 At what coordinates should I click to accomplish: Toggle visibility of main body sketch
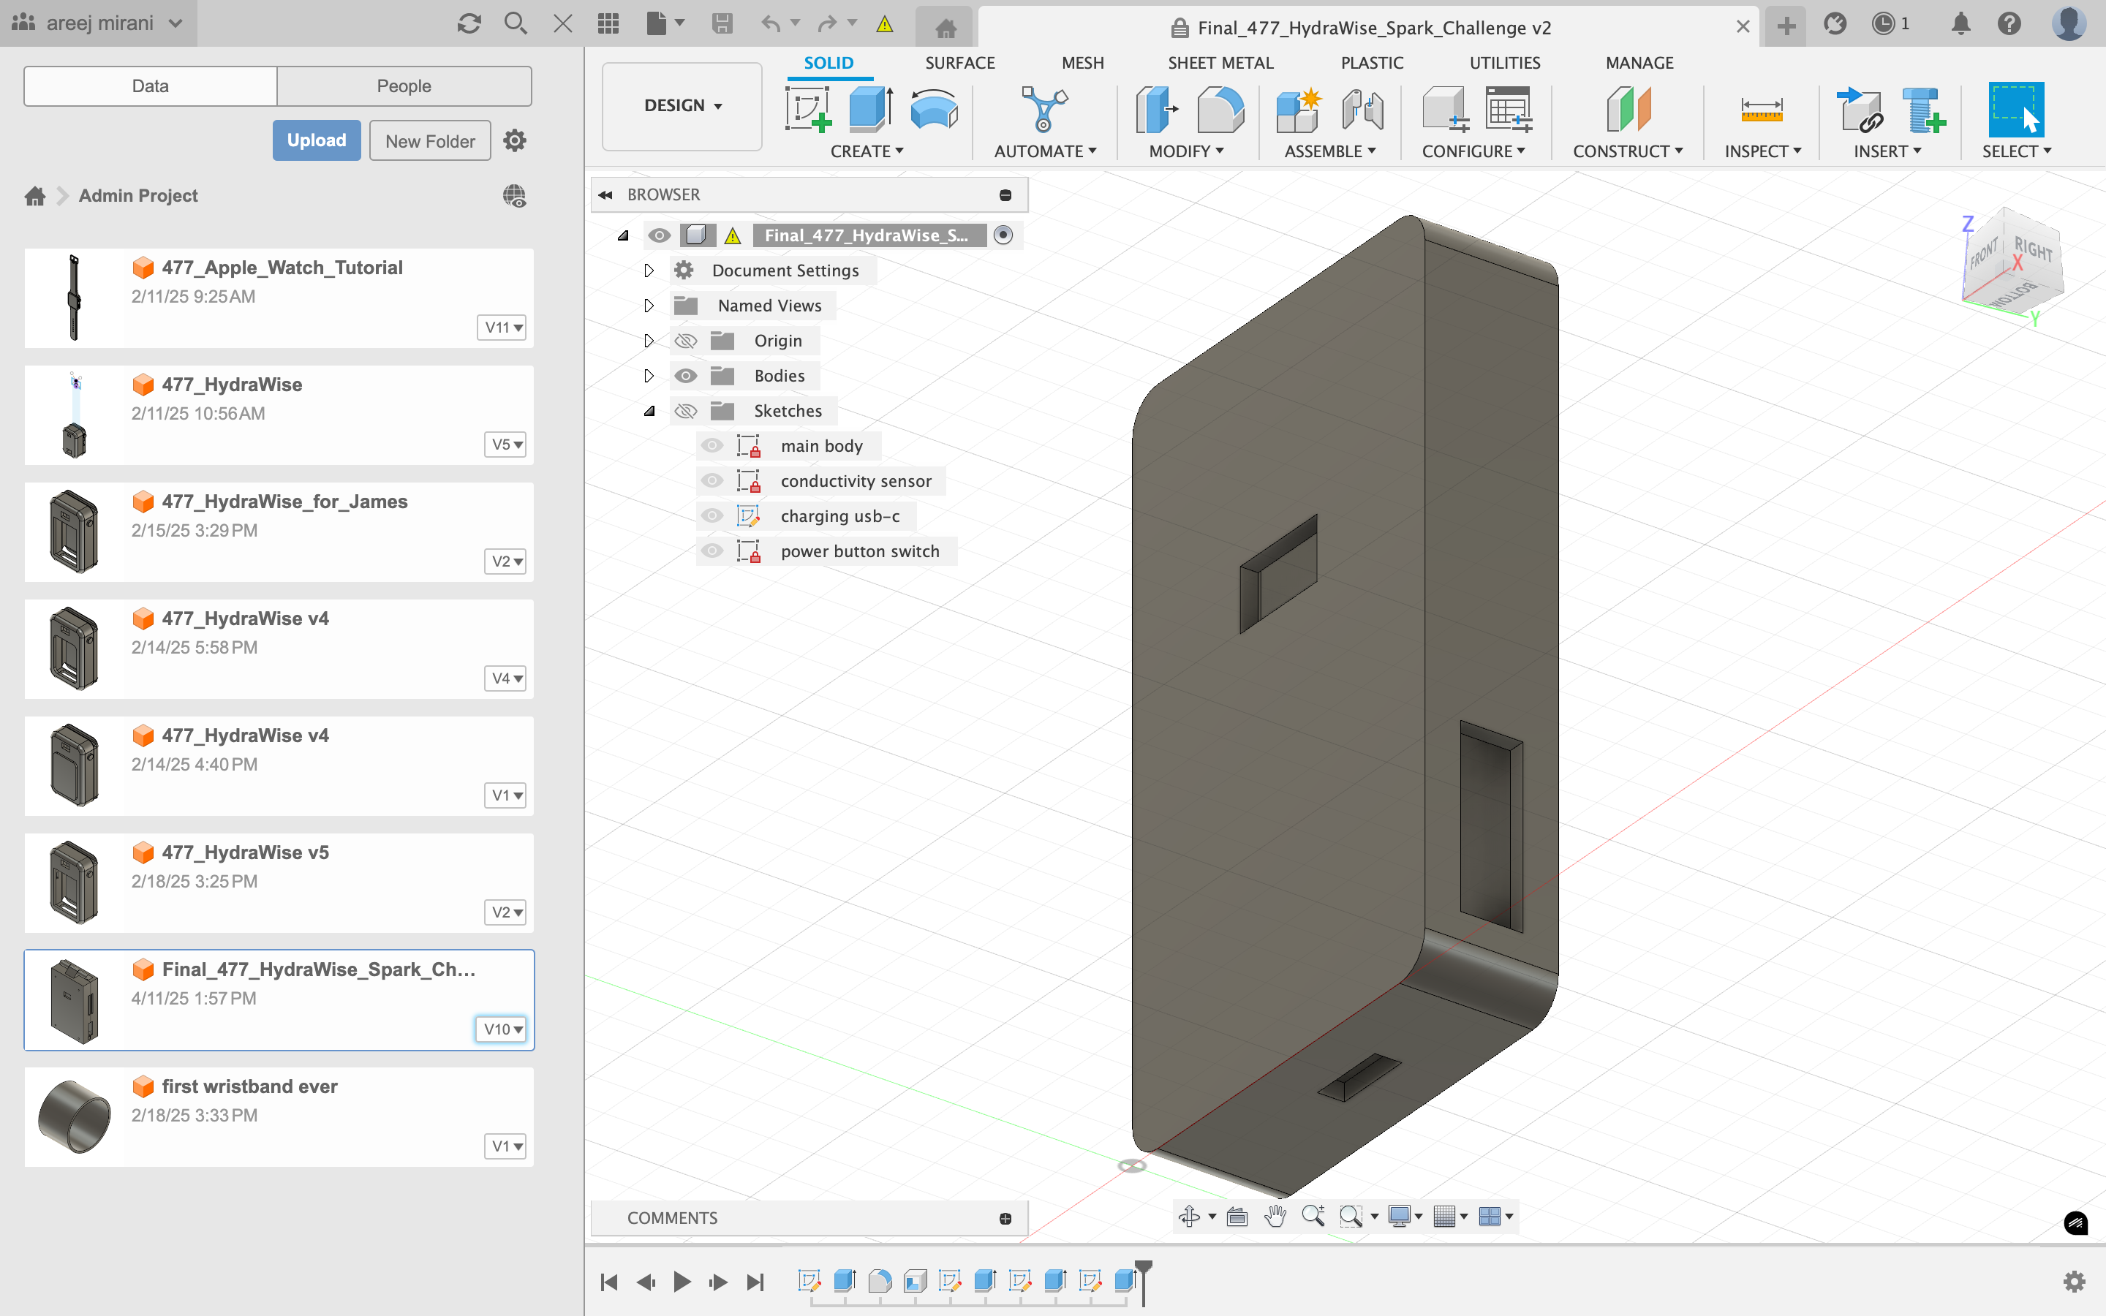point(712,446)
